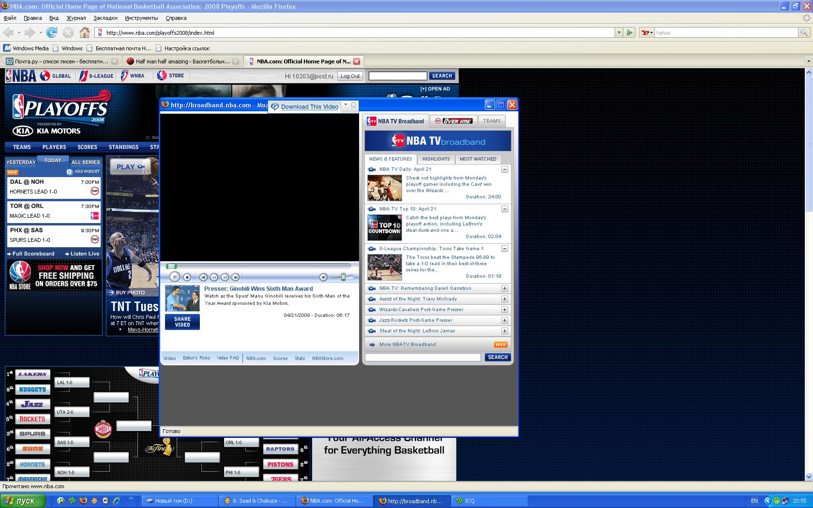Expand Wizards-Cavaliers Post-Game Presser
Screen dimensions: 813x508
point(504,310)
